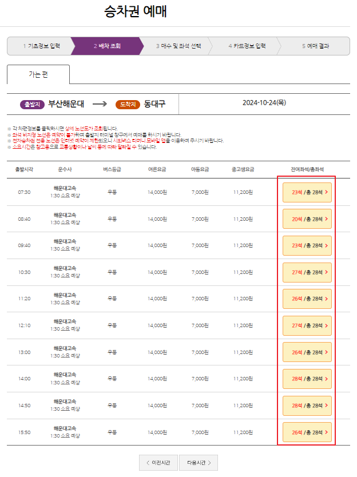The width and height of the screenshot is (357, 477).
Task: Choose the 11:20 해운대고속 bus seats
Action: pos(307,300)
